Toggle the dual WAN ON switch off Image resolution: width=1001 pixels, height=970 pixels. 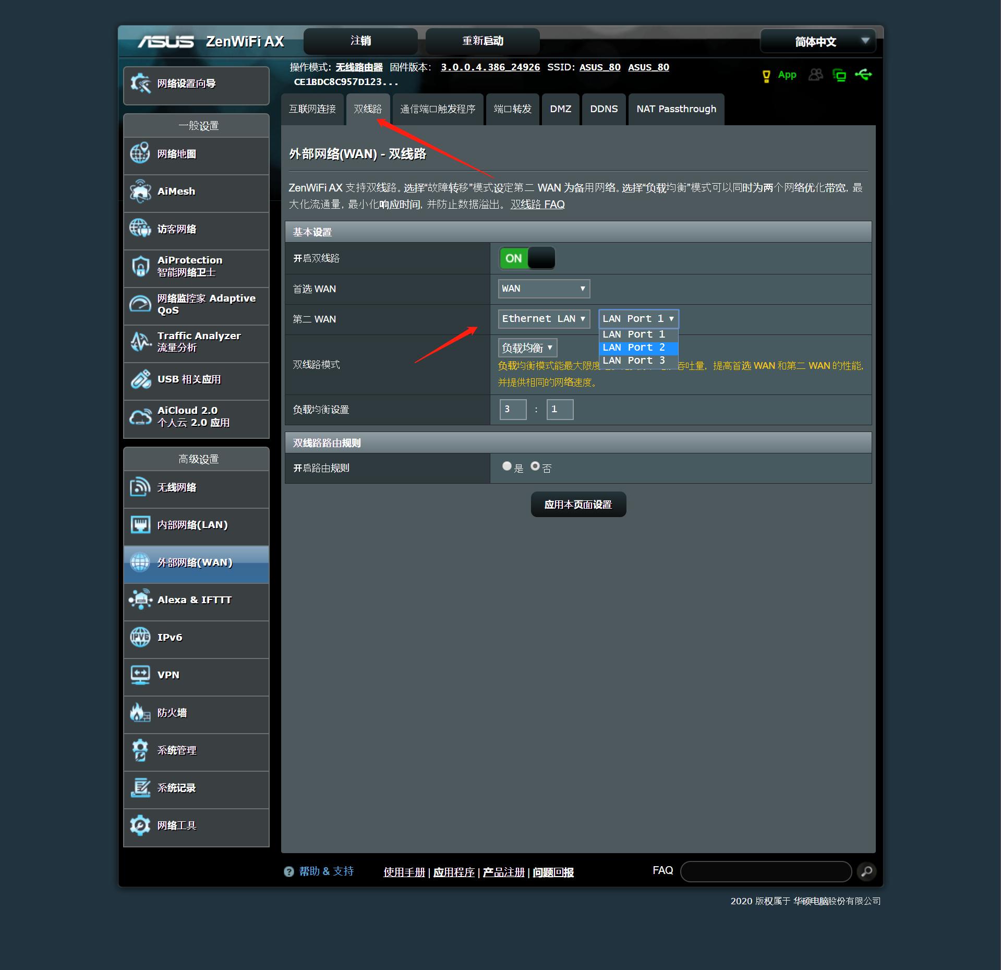[x=527, y=258]
